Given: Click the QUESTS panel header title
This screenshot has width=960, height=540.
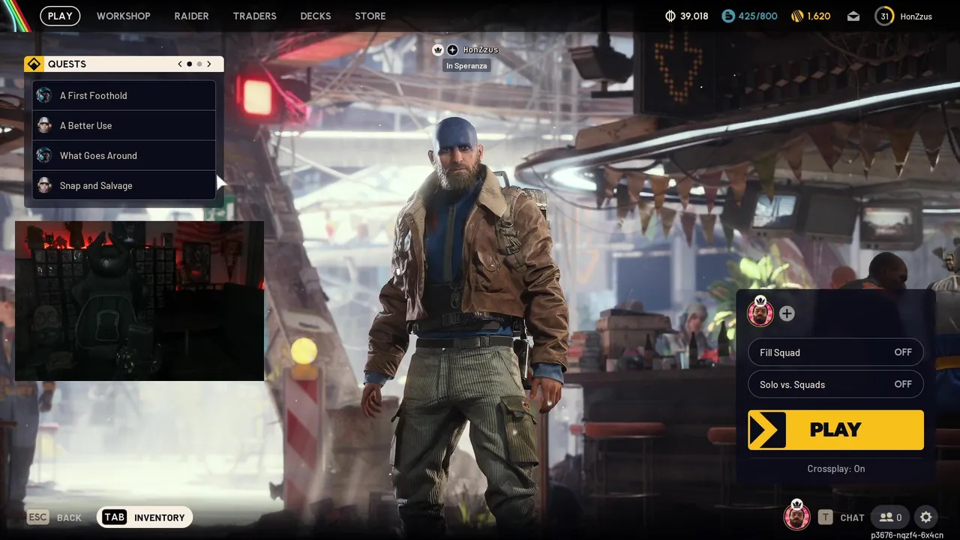Looking at the screenshot, I should point(67,64).
